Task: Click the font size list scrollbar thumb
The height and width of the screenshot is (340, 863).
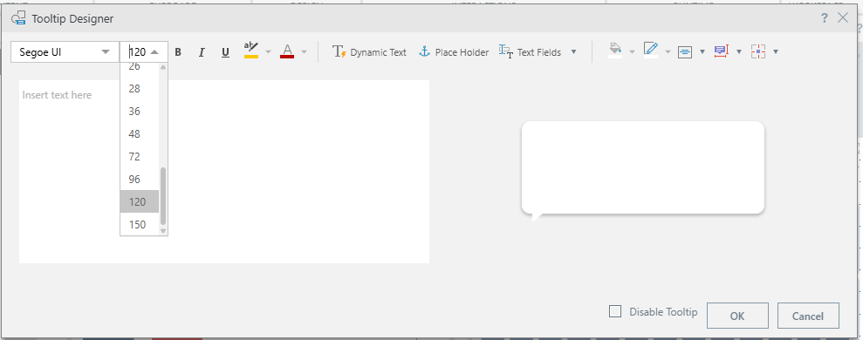Action: 163,196
